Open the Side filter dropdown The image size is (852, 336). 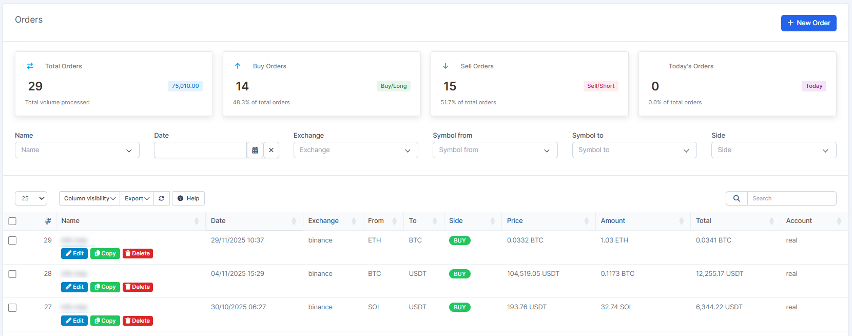click(773, 150)
